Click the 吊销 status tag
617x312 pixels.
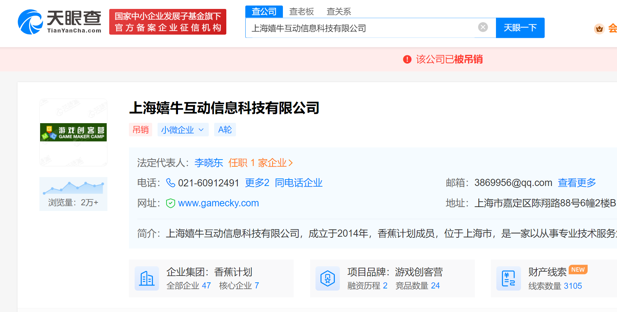point(140,130)
